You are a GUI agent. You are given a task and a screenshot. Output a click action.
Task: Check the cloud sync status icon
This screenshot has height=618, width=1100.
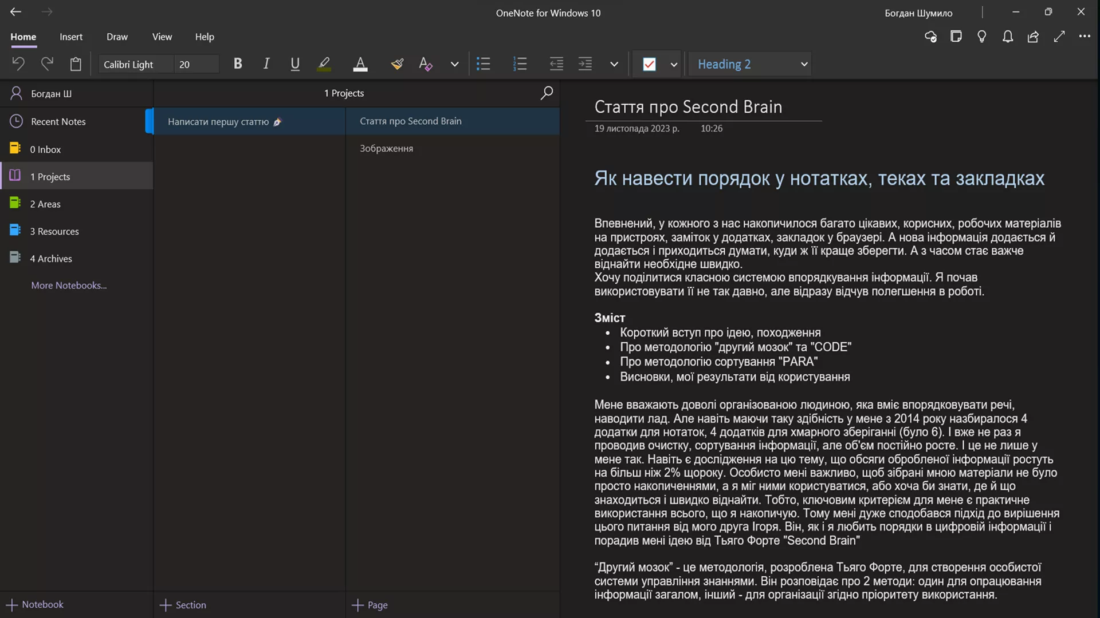[x=930, y=36]
